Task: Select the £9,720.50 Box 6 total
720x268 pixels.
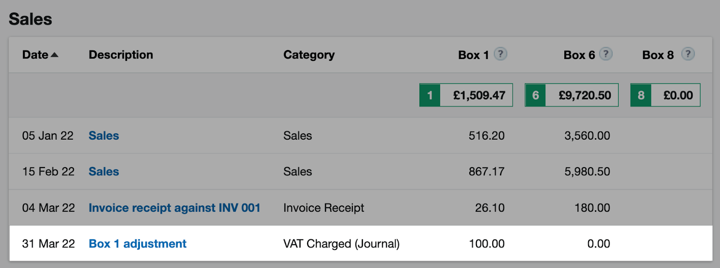Action: point(585,95)
